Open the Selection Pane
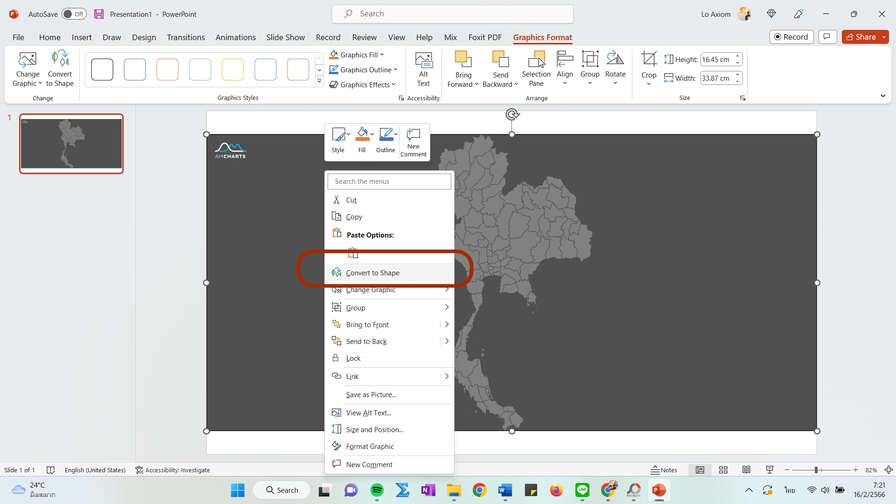 click(536, 68)
